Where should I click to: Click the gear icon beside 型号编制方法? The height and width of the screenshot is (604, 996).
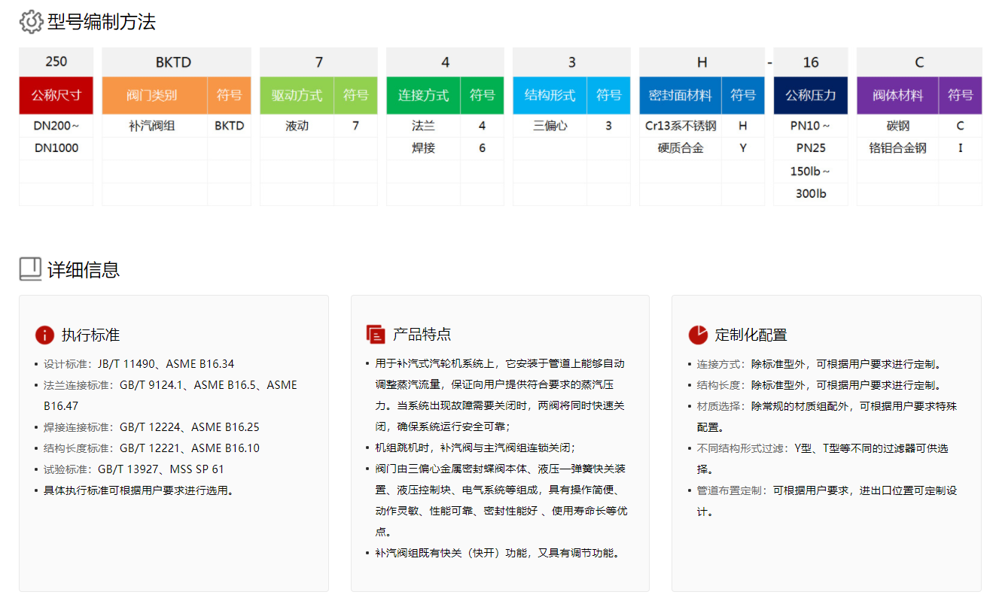tap(31, 22)
